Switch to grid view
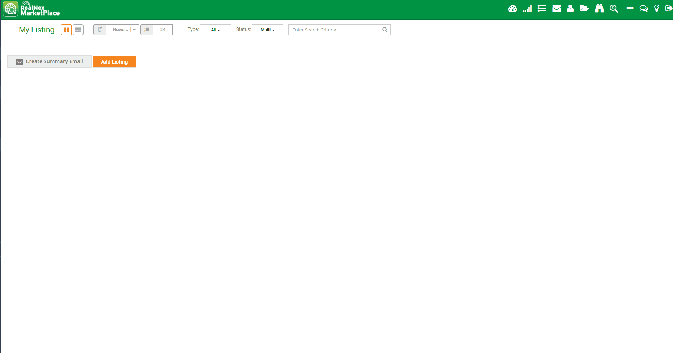The height and width of the screenshot is (353, 673). click(66, 30)
